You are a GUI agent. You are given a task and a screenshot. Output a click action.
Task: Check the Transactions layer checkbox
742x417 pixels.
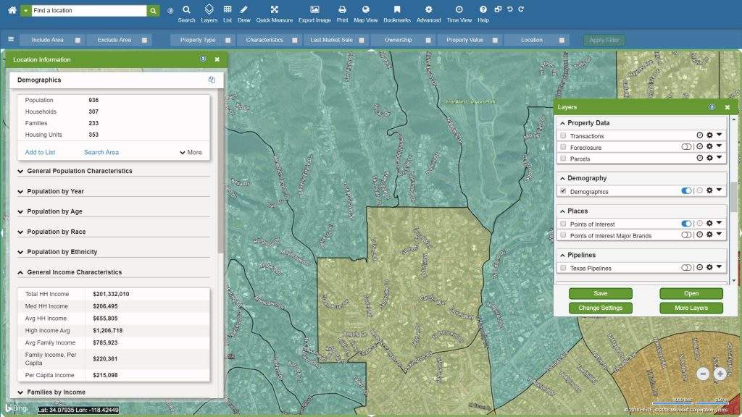563,135
